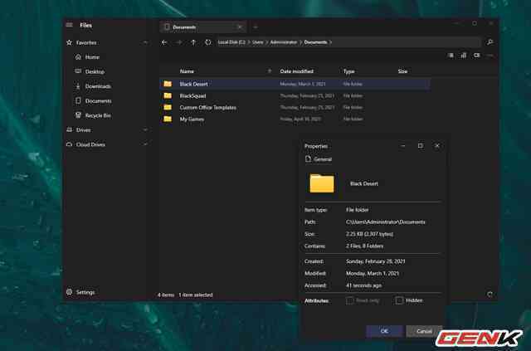This screenshot has height=351, width=531.
Task: Switch to the Documents tab
Action: 202,27
